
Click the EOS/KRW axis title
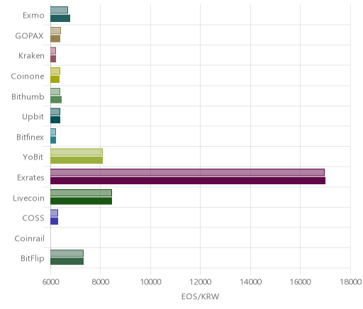[201, 296]
